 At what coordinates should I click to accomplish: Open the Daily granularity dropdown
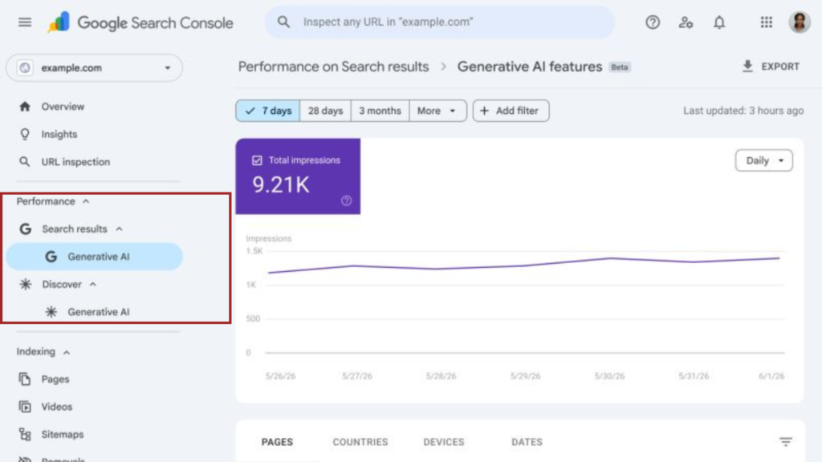coord(764,160)
